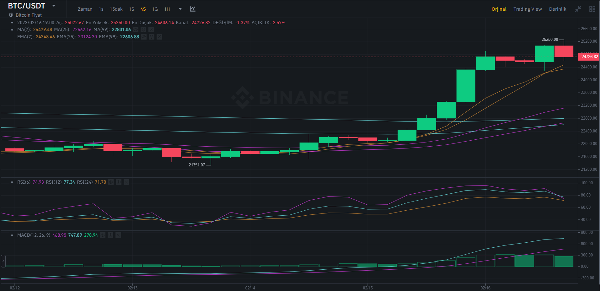600x291 pixels.
Task: Click the candle timestamp 2023/02/16 19:00
Action: [36, 23]
